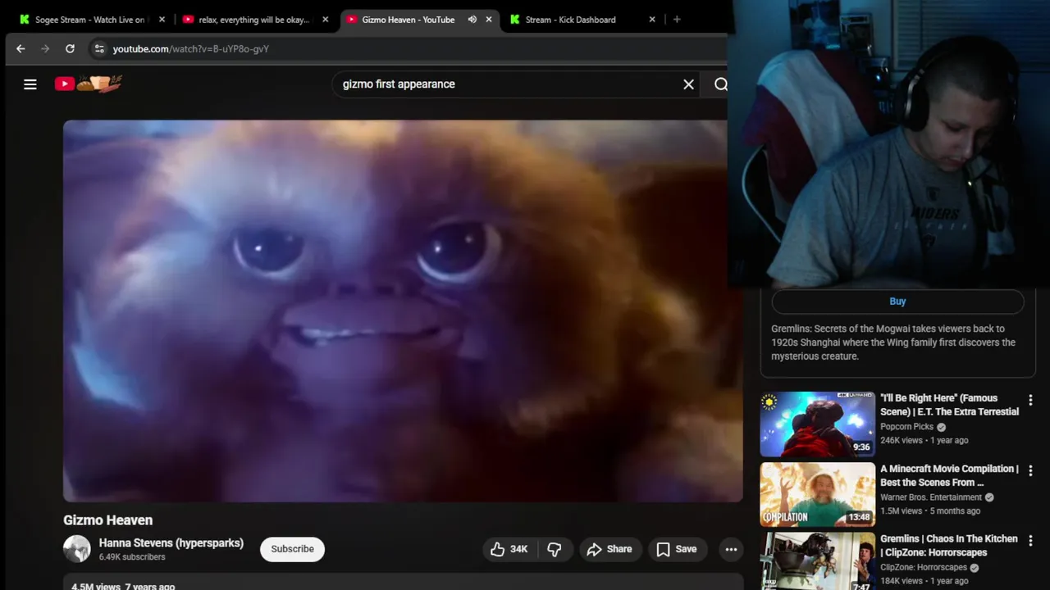
Task: Open Gremlins Chaos In The Kitchen title
Action: click(949, 546)
